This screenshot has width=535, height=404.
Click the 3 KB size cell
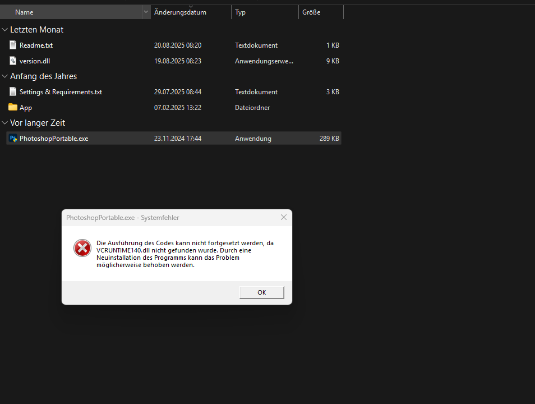[x=333, y=92]
